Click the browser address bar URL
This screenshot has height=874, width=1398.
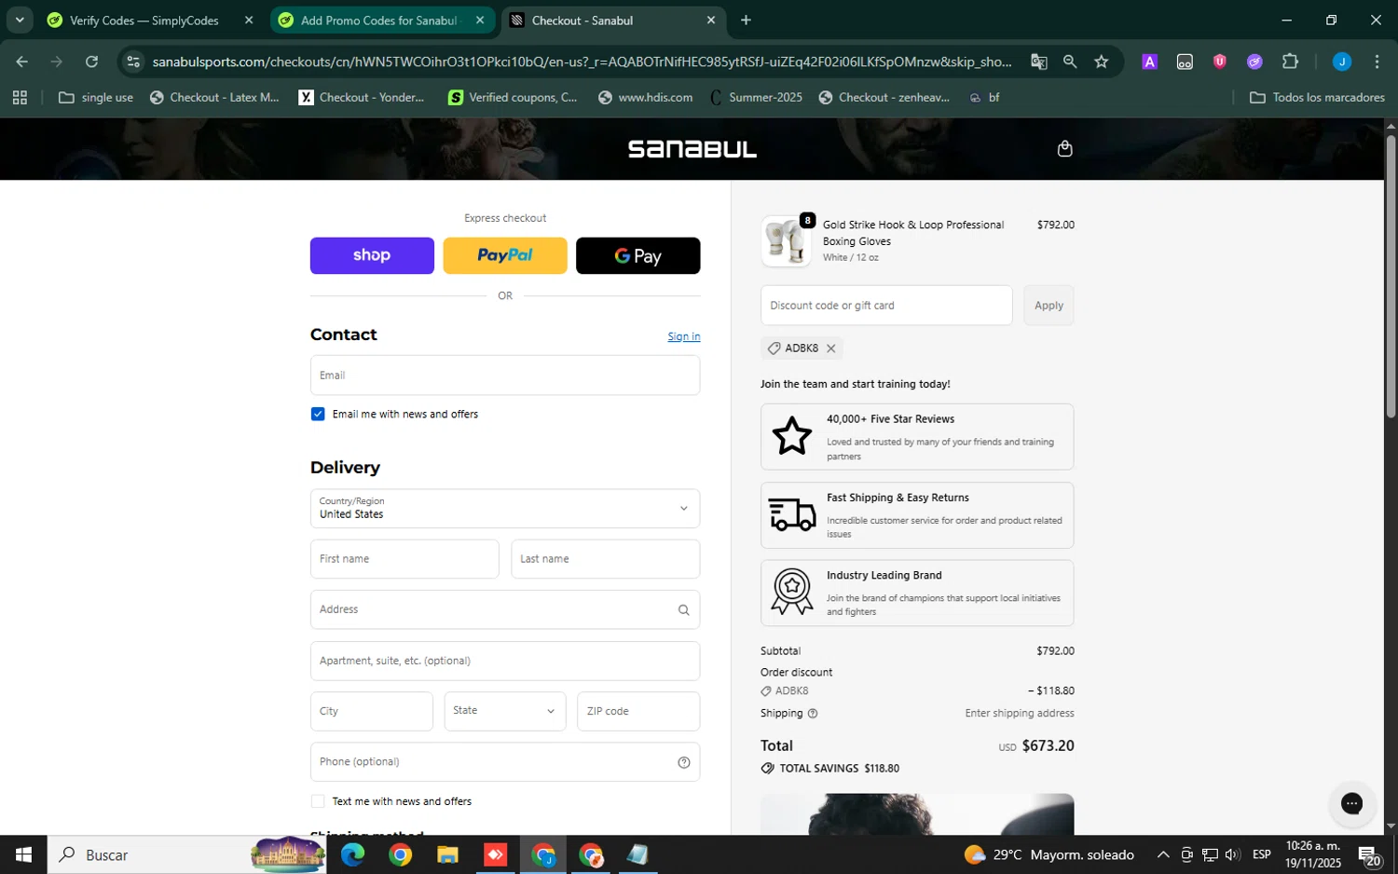pos(582,61)
